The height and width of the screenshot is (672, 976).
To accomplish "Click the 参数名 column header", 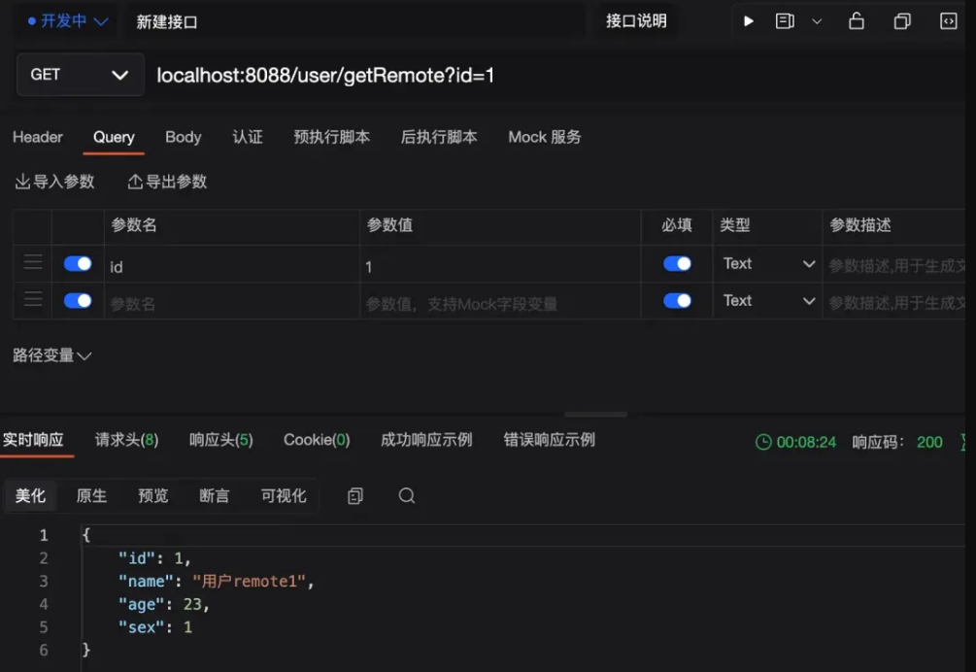I will [x=134, y=225].
